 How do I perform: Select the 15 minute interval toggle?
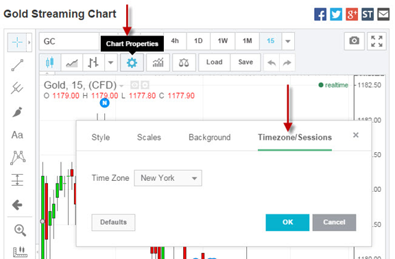[x=271, y=41]
